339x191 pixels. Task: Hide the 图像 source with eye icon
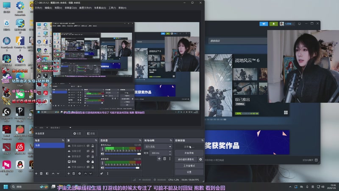point(88,162)
